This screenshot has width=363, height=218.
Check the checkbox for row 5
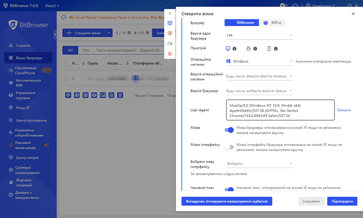click(66, 79)
